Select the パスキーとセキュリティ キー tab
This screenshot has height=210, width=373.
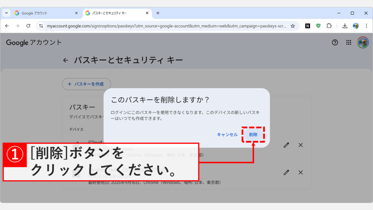(x=113, y=12)
